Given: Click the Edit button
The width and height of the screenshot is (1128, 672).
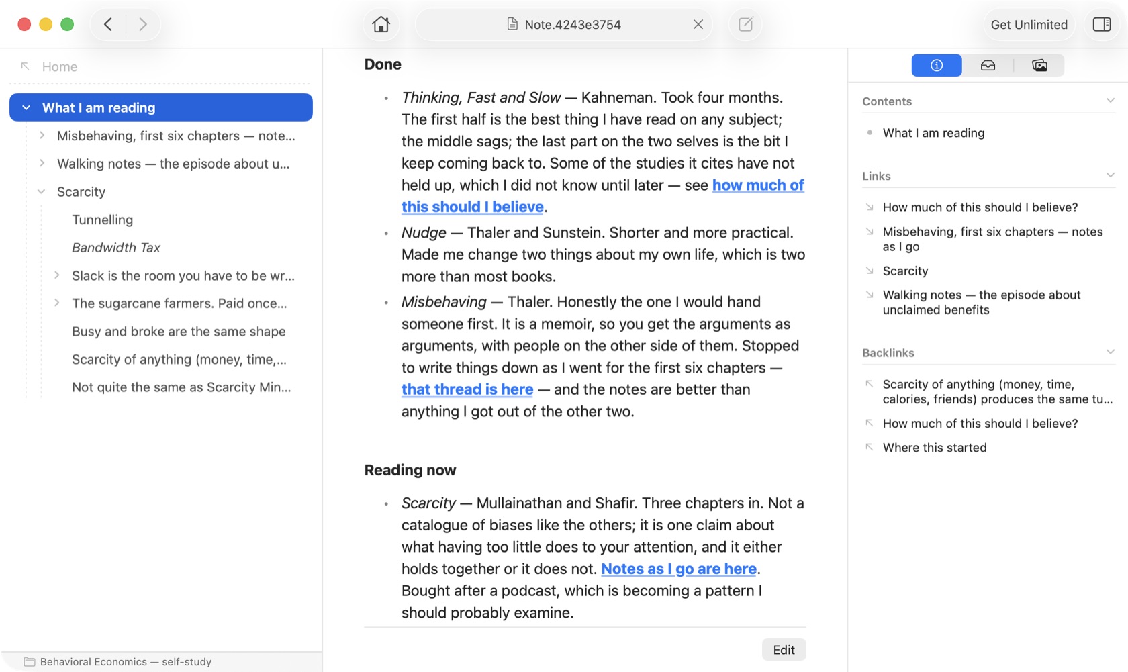Looking at the screenshot, I should [x=784, y=649].
